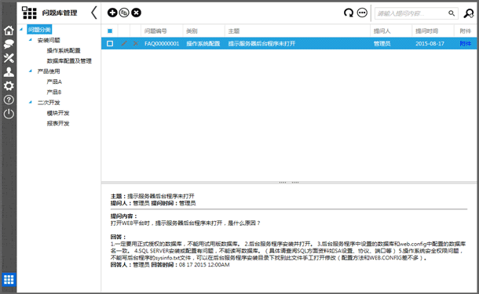Image resolution: width=479 pixels, height=294 pixels.
Task: Select the 模块开发 tree item
Action: tap(58, 113)
